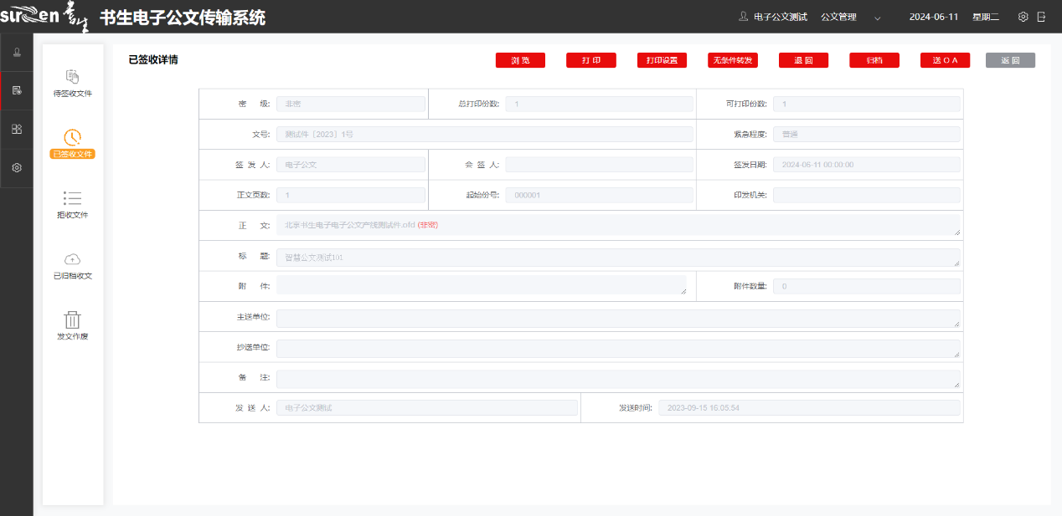
Task: Click the 抄送单位 text area
Action: 618,349
